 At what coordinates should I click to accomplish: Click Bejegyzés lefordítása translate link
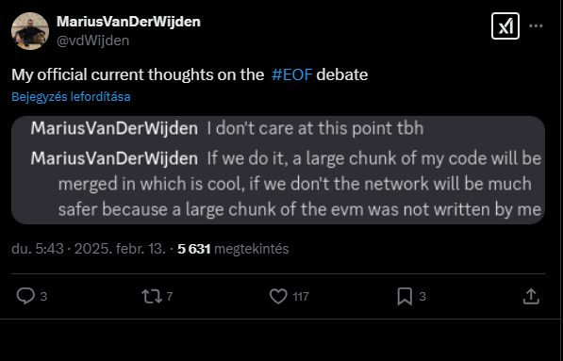pyautogui.click(x=71, y=97)
